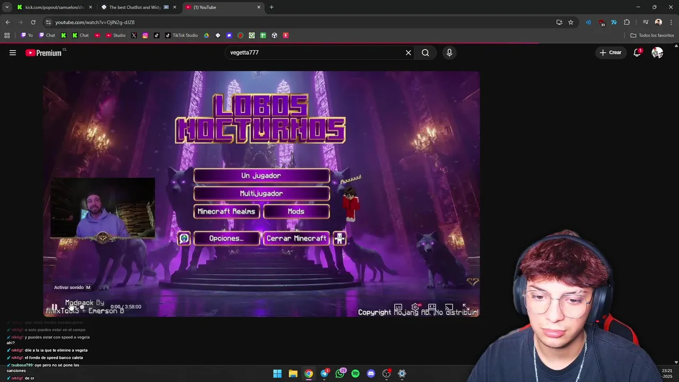
Task: Open File Explorer from the taskbar
Action: [x=293, y=374]
